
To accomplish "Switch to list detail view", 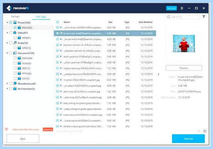I will point(205,131).
